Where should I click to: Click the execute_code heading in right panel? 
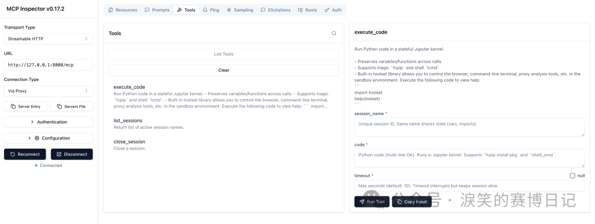click(371, 32)
